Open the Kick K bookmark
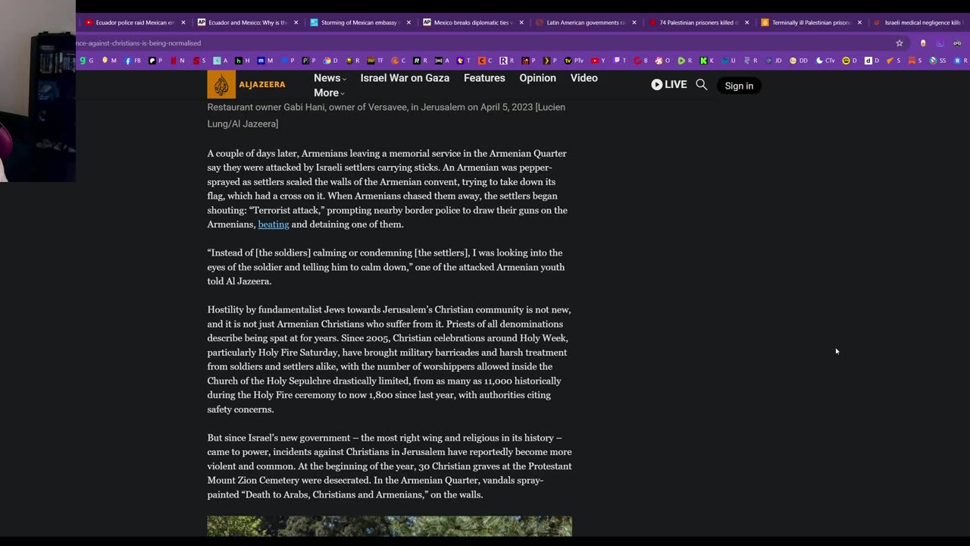Image resolution: width=970 pixels, height=546 pixels. click(x=706, y=61)
